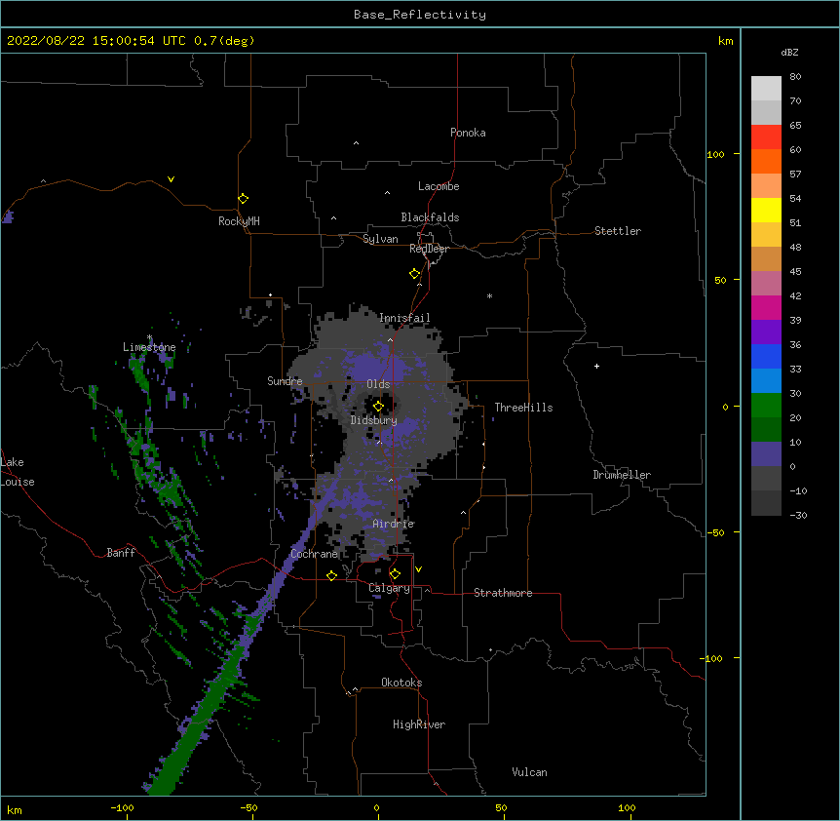The height and width of the screenshot is (821, 840).
Task: Click the Stettler city label
Action: (618, 231)
